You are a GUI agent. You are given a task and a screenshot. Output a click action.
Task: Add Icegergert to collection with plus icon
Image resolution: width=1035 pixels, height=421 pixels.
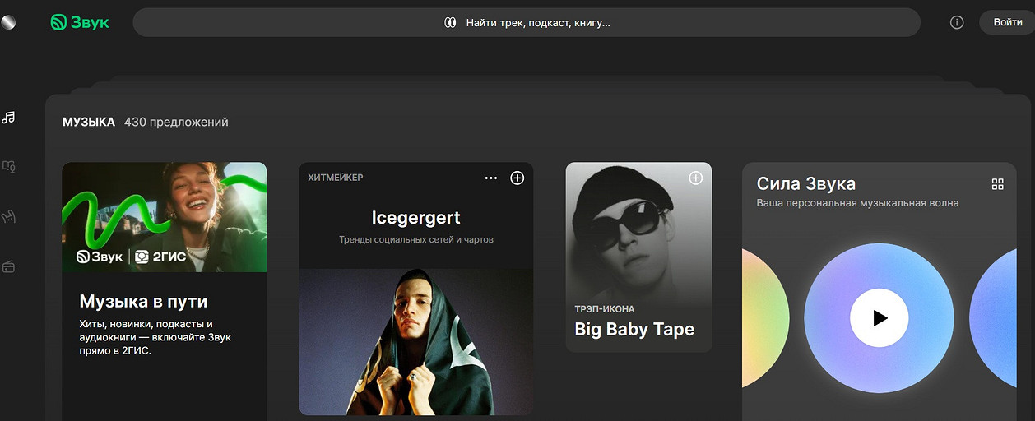[x=517, y=178]
